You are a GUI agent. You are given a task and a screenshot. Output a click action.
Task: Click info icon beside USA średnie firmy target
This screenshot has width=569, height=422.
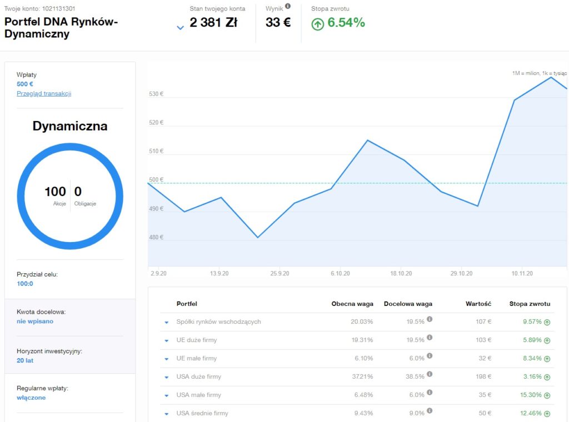[430, 411]
